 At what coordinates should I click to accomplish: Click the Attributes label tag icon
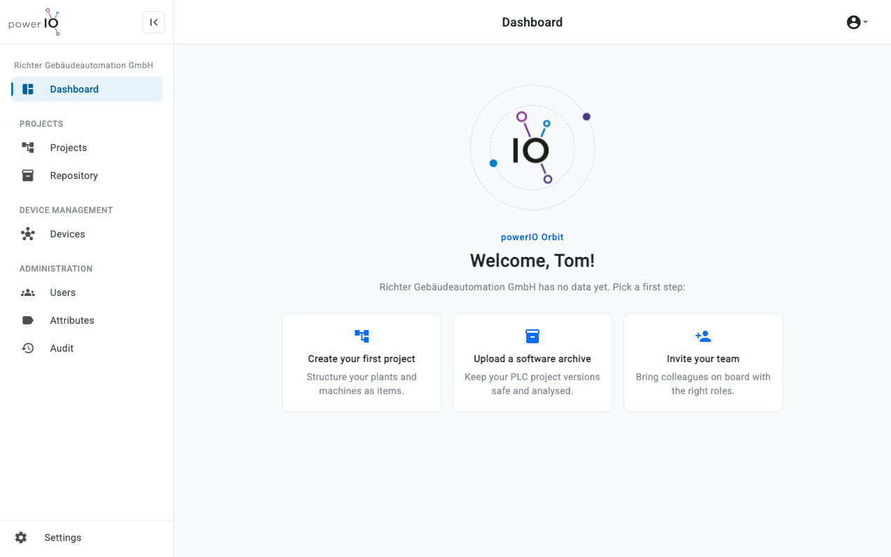[28, 320]
